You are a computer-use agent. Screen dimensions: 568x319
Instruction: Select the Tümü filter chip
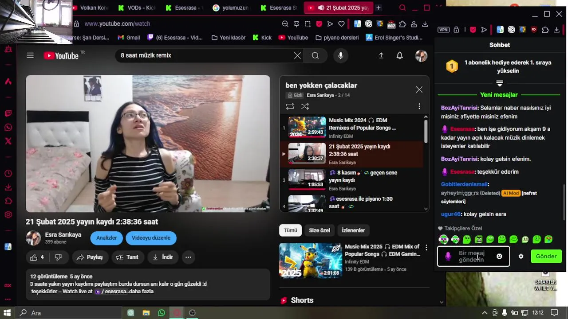(x=290, y=230)
